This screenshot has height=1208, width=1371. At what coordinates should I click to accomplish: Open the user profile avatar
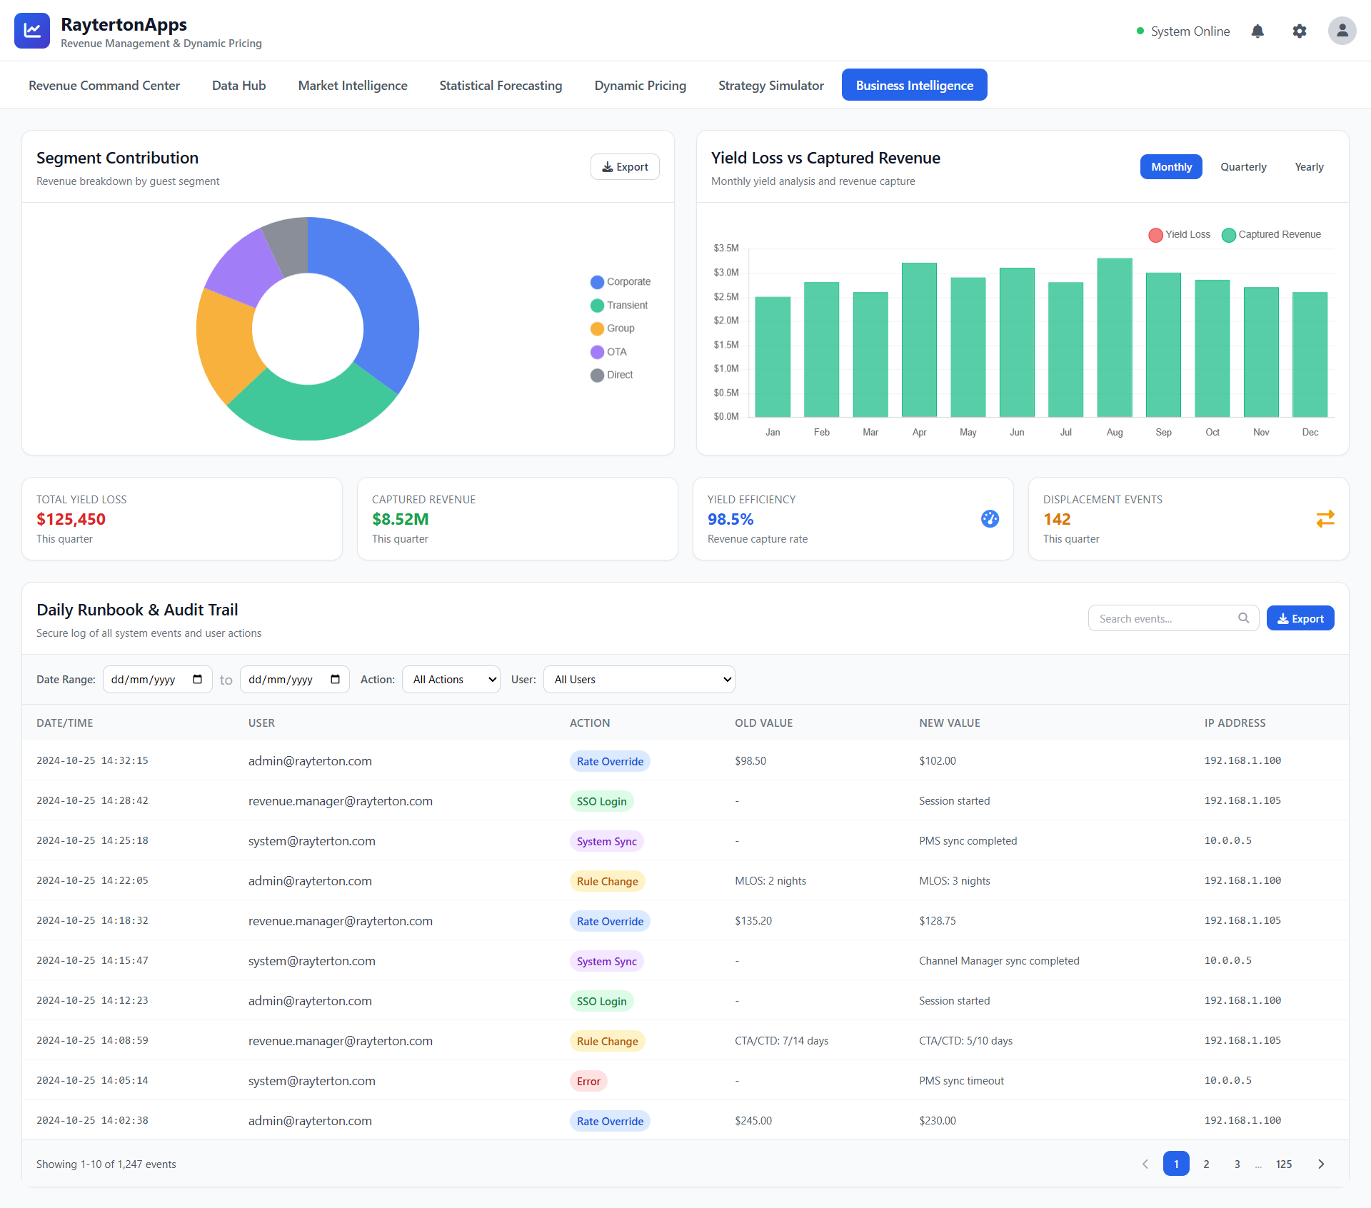pos(1342,31)
